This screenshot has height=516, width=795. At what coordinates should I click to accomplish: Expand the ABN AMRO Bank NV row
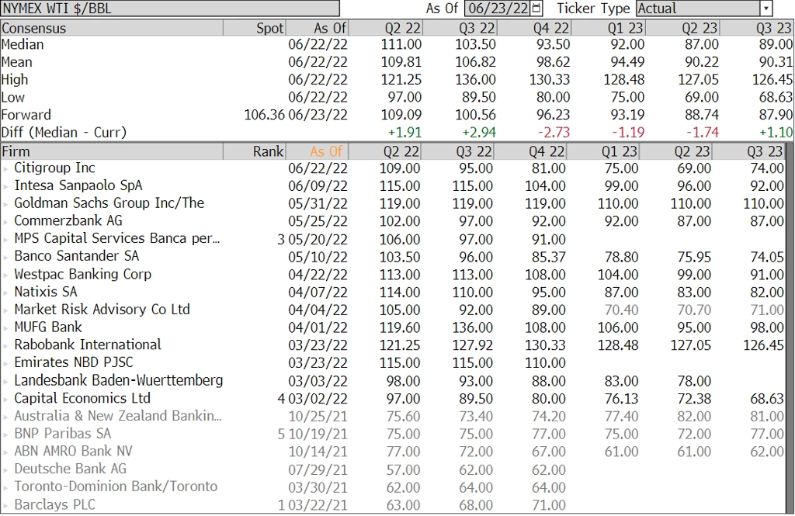tap(5, 452)
